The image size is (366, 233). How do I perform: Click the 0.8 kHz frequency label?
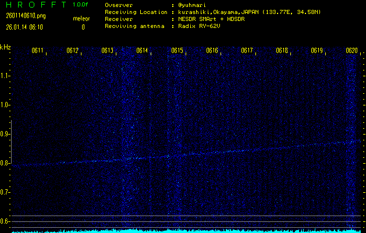[5, 163]
